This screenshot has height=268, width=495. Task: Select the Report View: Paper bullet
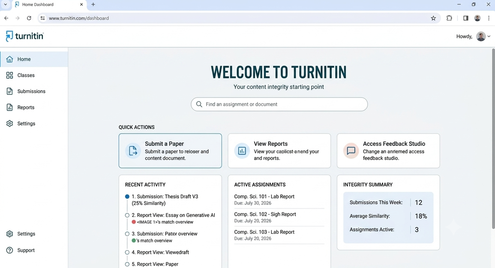[x=127, y=265]
